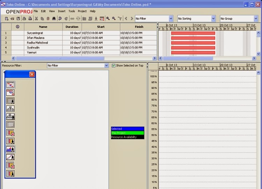
Task: Click the Gantt chart vertical scroll-down arrow
Action: [x=258, y=54]
